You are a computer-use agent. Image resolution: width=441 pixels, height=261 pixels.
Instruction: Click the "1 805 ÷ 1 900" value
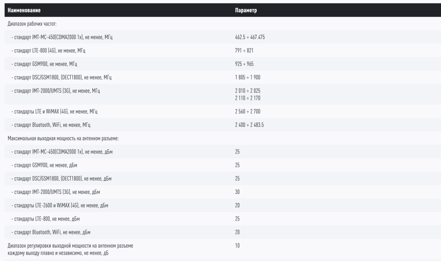[248, 77]
